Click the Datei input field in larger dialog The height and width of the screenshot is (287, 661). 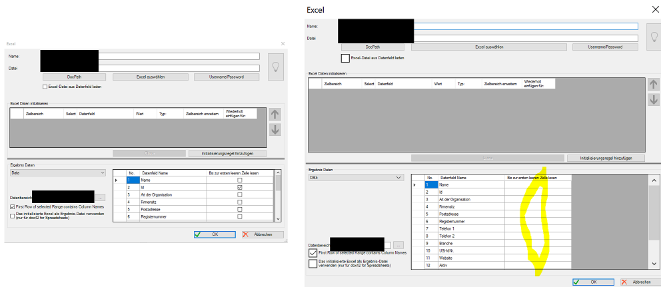[526, 39]
